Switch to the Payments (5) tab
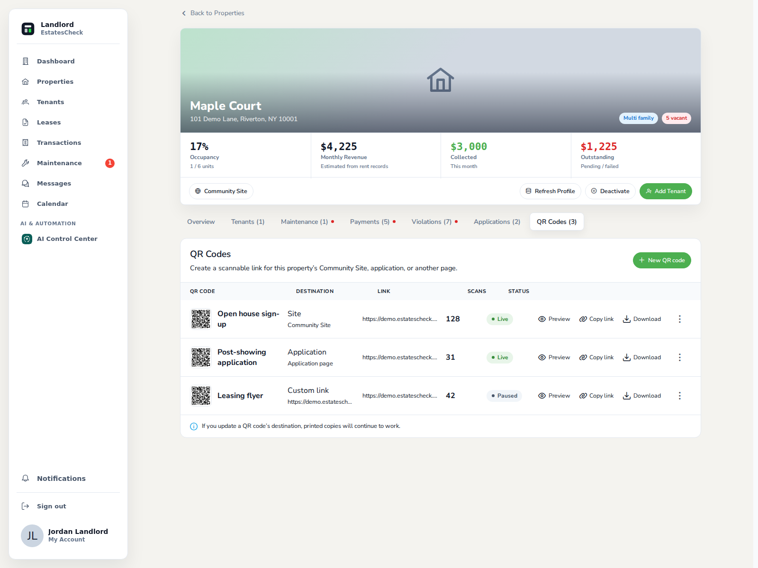This screenshot has width=758, height=568. (372, 222)
